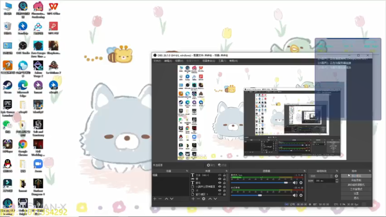The image size is (386, 217).
Task: Select the Microsoft Edge desktop icon
Action: (23, 88)
